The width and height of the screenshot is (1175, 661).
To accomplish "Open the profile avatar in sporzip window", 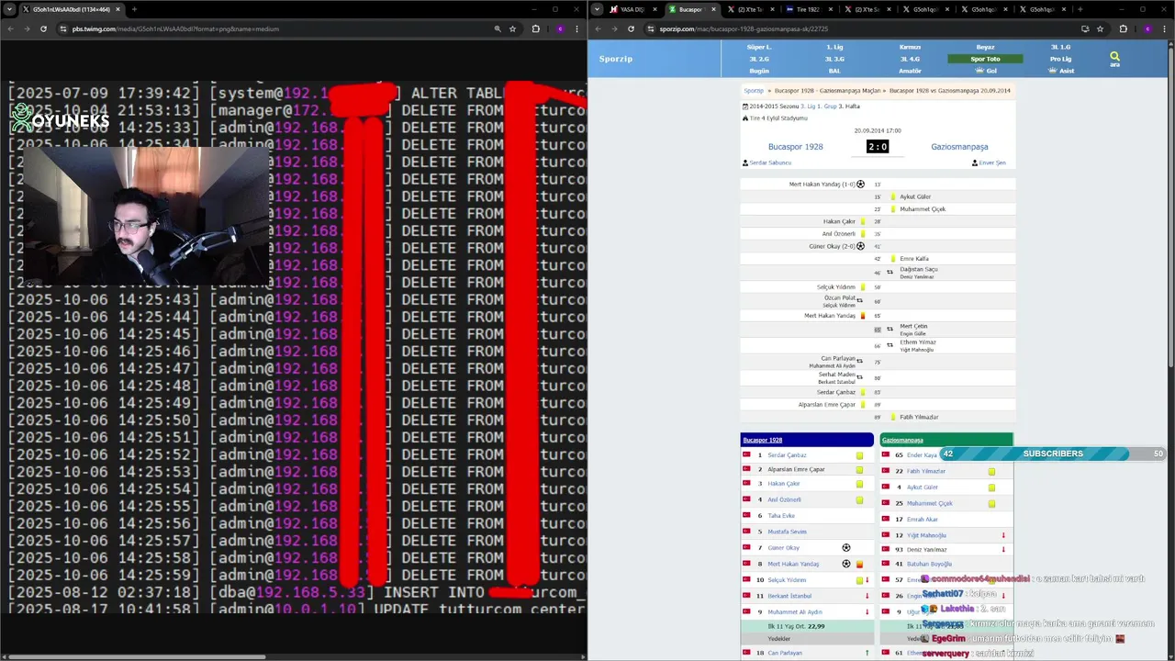I will coord(1147,28).
